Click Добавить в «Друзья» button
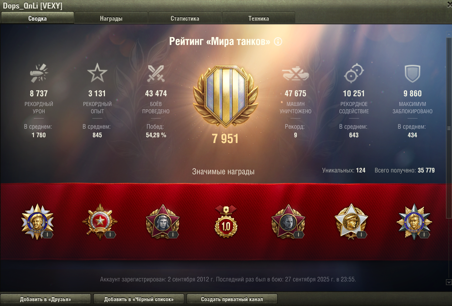This screenshot has height=306, width=452. tap(46, 299)
